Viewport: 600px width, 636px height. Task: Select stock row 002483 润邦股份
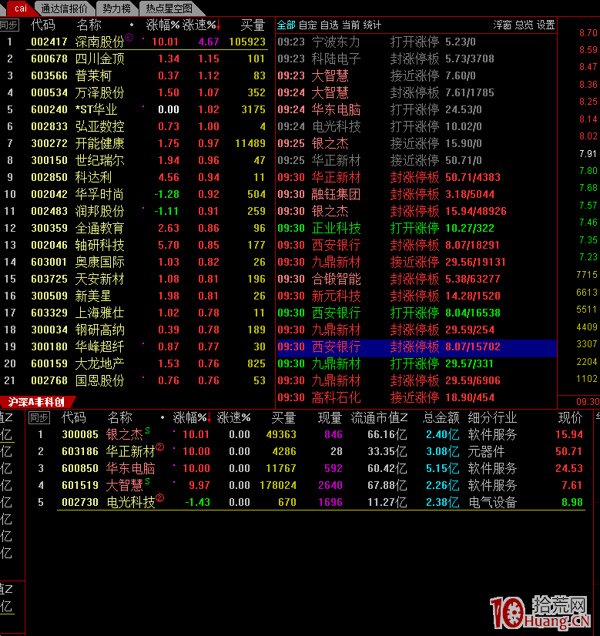point(134,211)
